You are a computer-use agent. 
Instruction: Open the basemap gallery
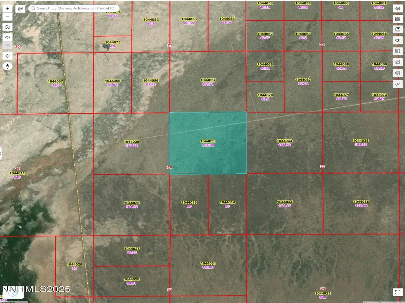point(398,19)
